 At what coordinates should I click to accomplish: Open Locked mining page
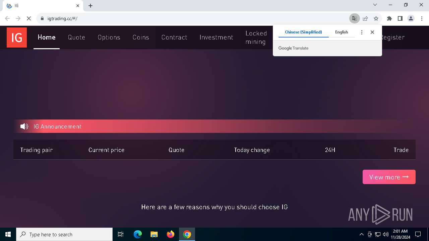tap(256, 37)
